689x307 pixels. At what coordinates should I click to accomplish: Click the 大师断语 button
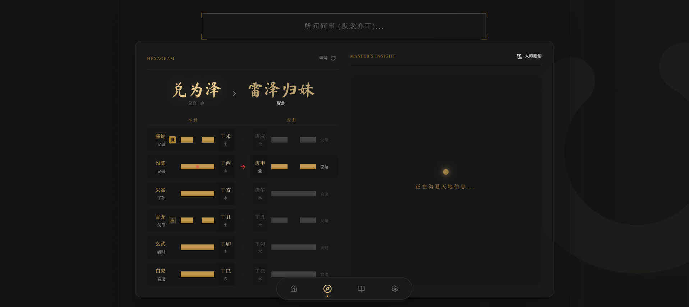pyautogui.click(x=533, y=56)
